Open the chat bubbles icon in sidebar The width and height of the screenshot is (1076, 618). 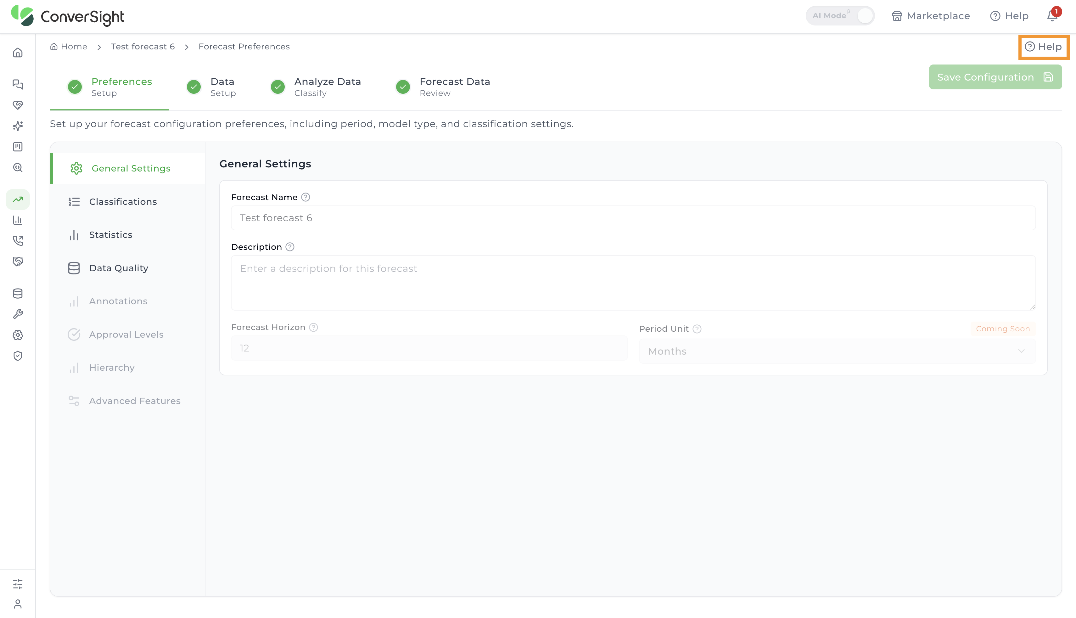pyautogui.click(x=18, y=84)
